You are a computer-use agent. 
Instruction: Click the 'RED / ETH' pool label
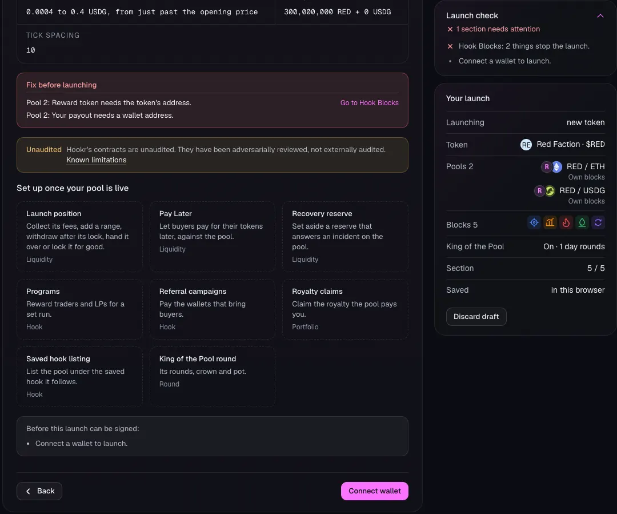[586, 166]
